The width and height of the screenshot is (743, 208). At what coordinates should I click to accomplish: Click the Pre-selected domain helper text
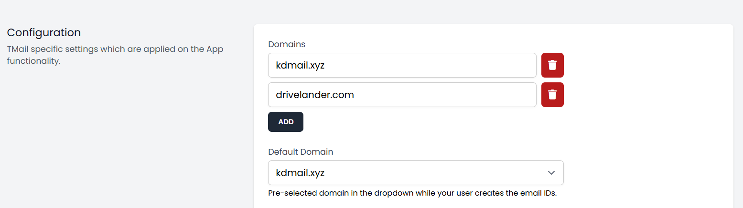click(412, 194)
